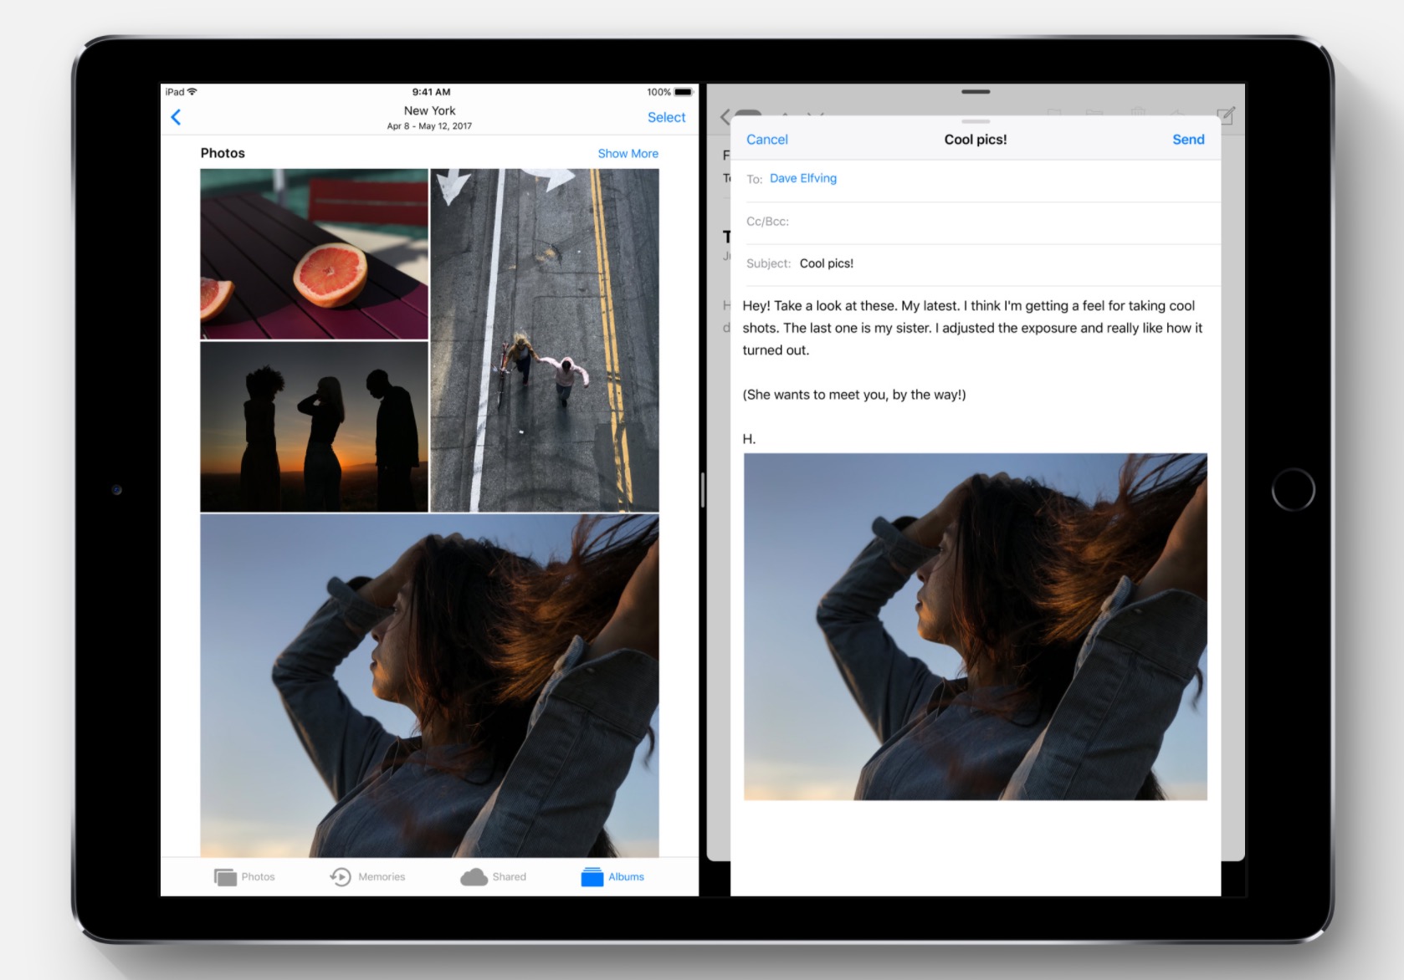This screenshot has width=1404, height=980.
Task: Tap the back chevron in Photos
Action: pos(176,117)
